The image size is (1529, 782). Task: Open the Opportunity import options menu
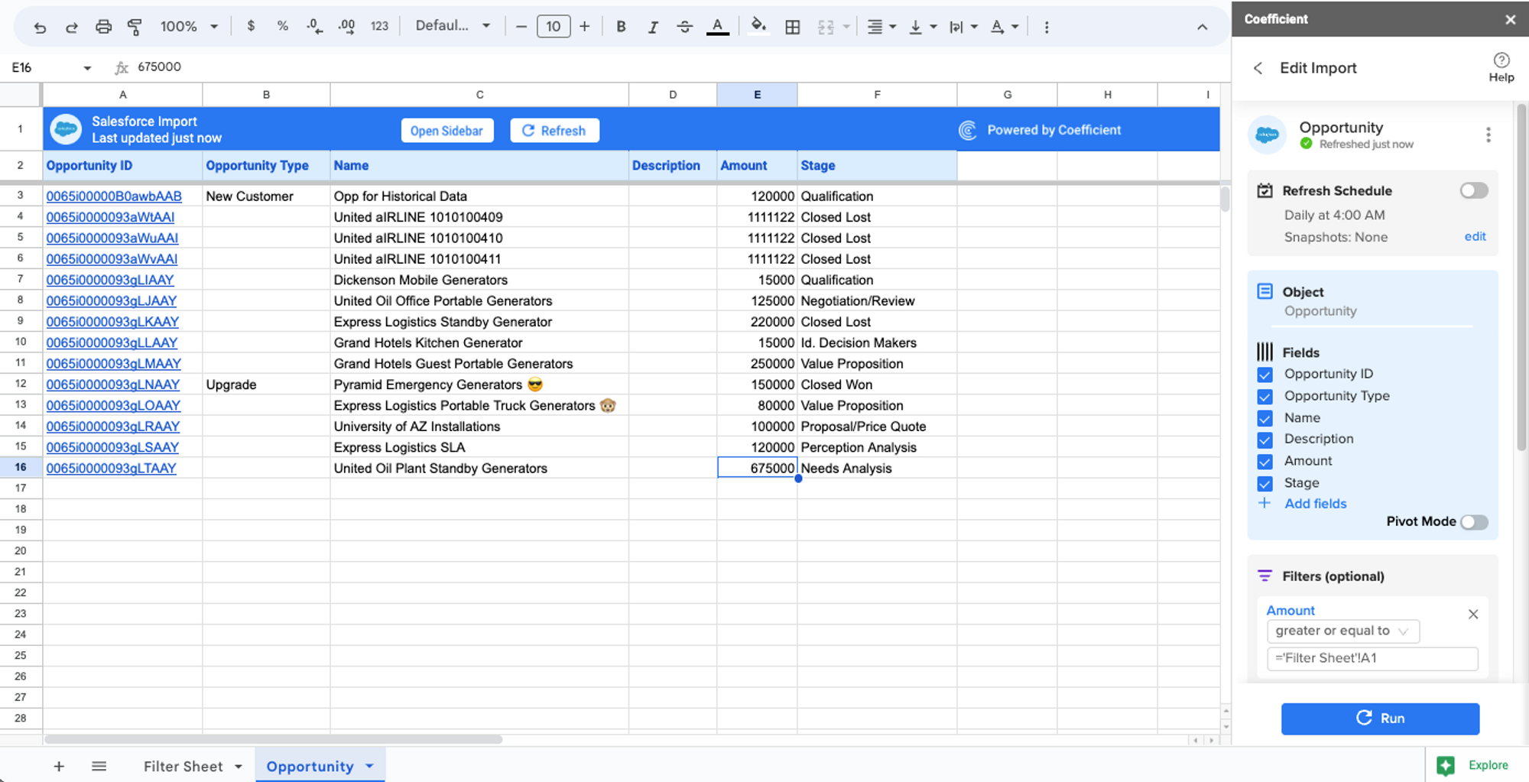1488,135
